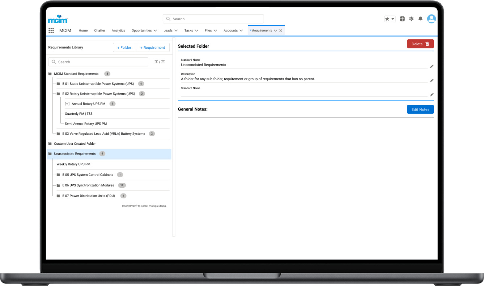
Task: Click the Unassociated Requirements folder icon
Action: (50, 154)
